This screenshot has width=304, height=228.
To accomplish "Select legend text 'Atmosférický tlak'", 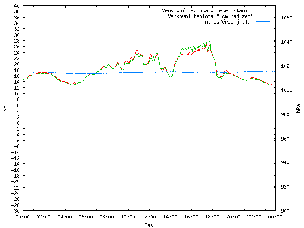I will pyautogui.click(x=229, y=22).
